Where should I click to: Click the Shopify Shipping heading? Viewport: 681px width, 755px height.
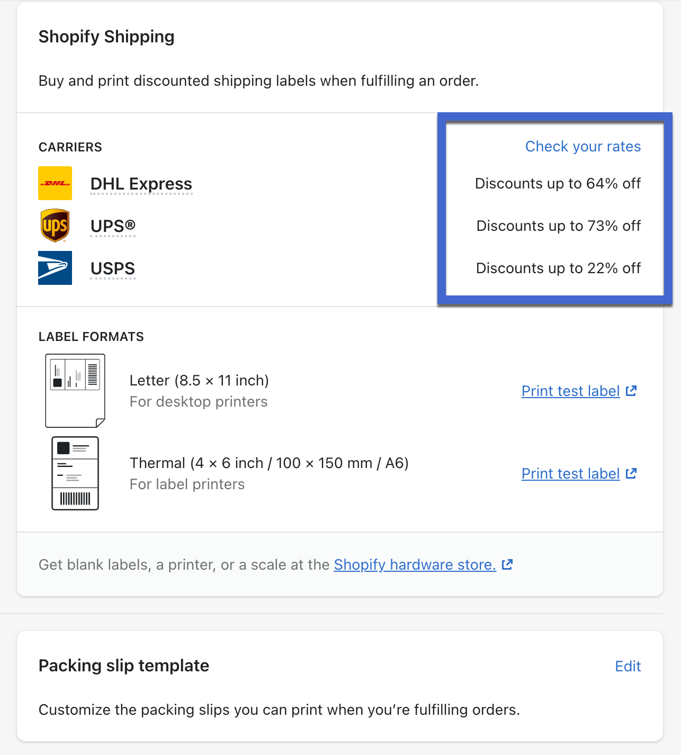tap(106, 37)
